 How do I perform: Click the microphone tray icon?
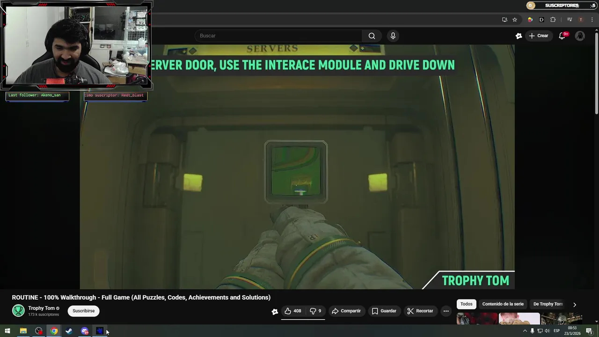coord(532,331)
